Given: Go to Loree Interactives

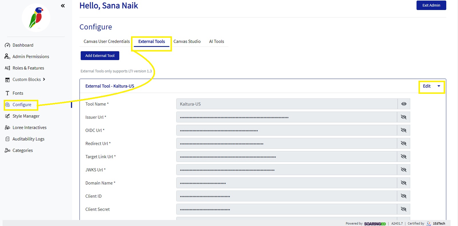Looking at the screenshot, I should [x=29, y=128].
